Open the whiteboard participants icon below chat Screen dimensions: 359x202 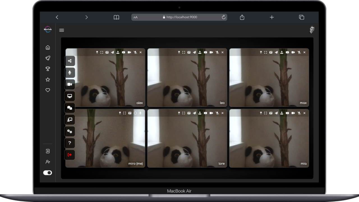coord(70,120)
